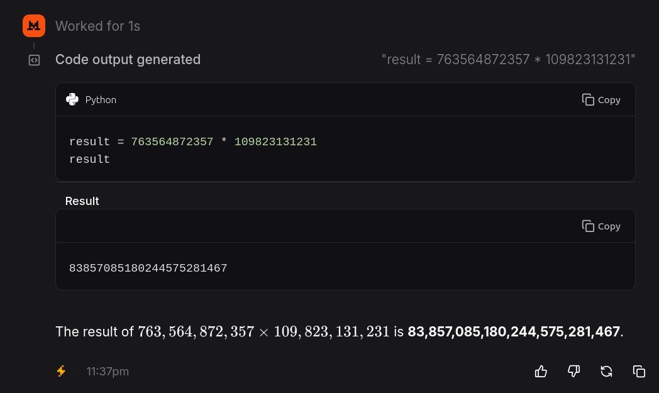The image size is (659, 393).
Task: Copy the Python code snippet
Action: [601, 100]
